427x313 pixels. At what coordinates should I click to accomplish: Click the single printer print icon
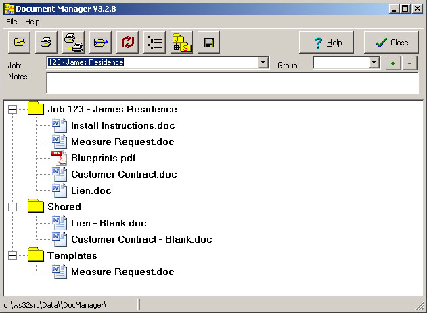click(47, 42)
